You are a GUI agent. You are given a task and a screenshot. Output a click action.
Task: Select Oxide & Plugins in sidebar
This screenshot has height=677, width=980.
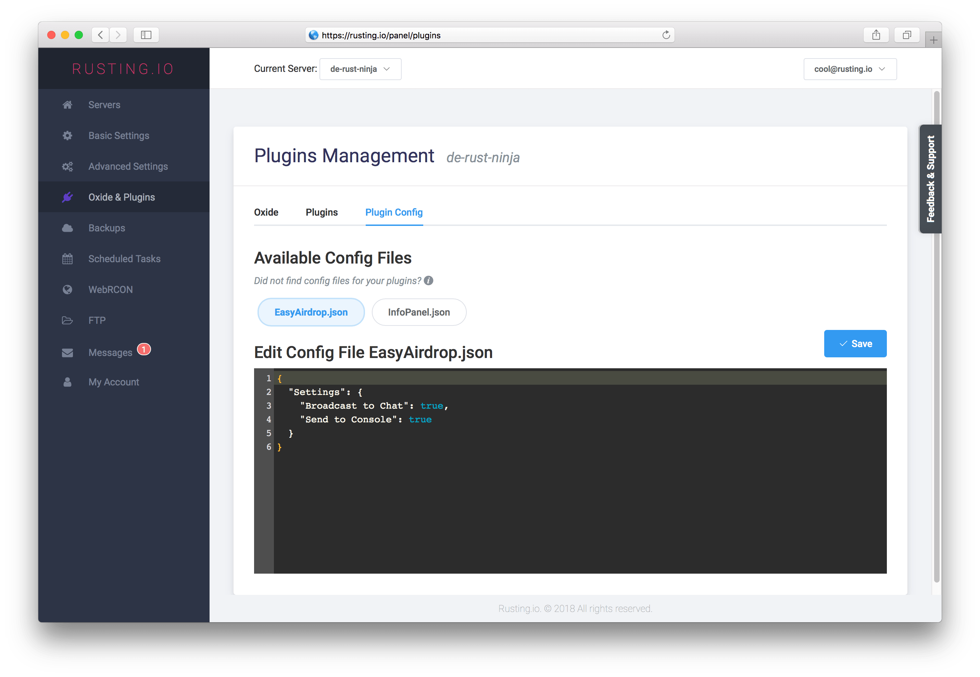(124, 197)
